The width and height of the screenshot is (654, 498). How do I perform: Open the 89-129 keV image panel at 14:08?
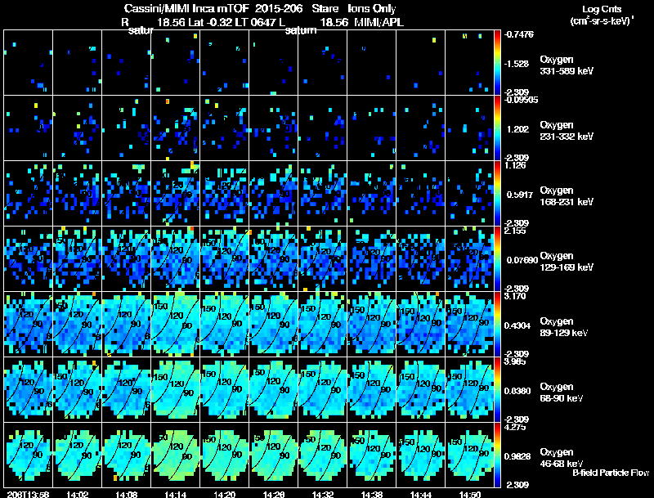pyautogui.click(x=127, y=324)
